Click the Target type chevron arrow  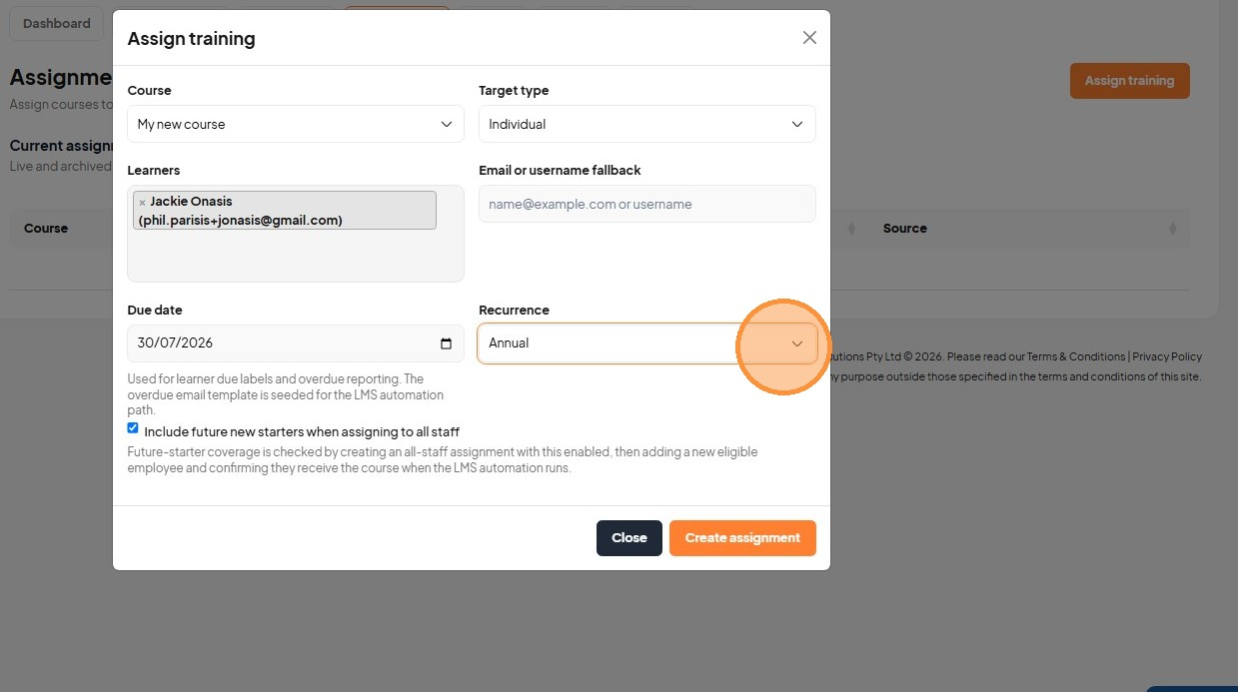tap(797, 125)
